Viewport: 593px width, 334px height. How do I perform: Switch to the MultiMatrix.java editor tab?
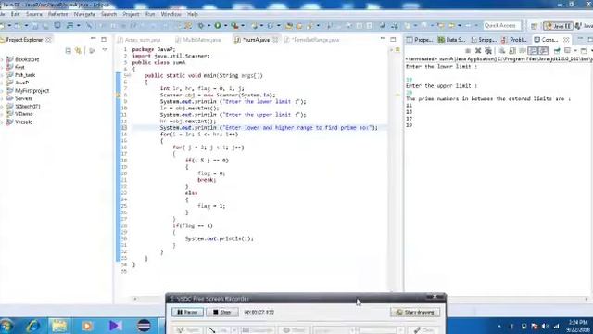click(x=197, y=40)
